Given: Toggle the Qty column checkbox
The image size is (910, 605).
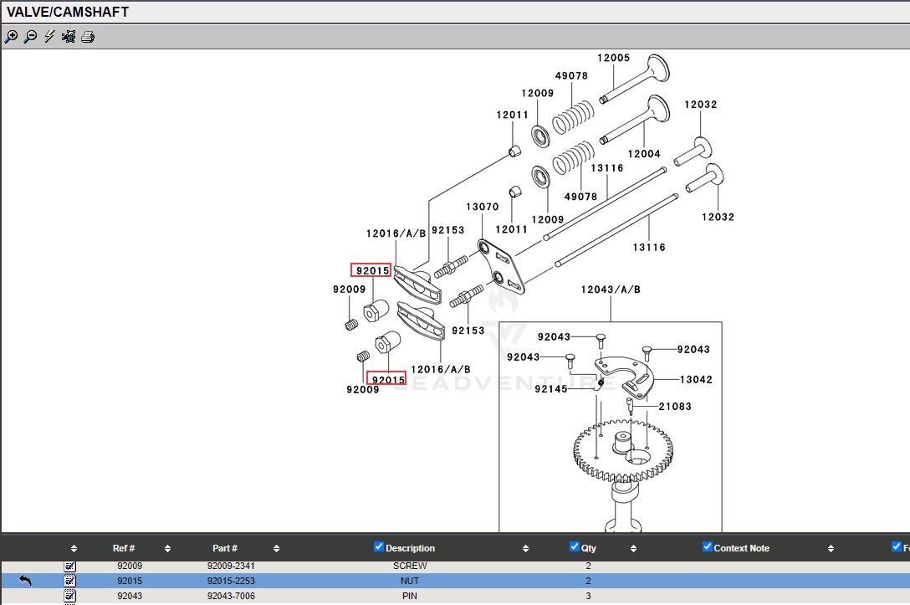Looking at the screenshot, I should (574, 547).
